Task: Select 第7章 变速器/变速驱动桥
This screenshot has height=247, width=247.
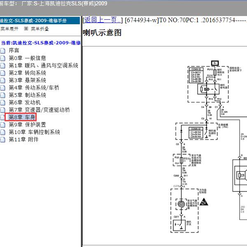Action: (39, 110)
